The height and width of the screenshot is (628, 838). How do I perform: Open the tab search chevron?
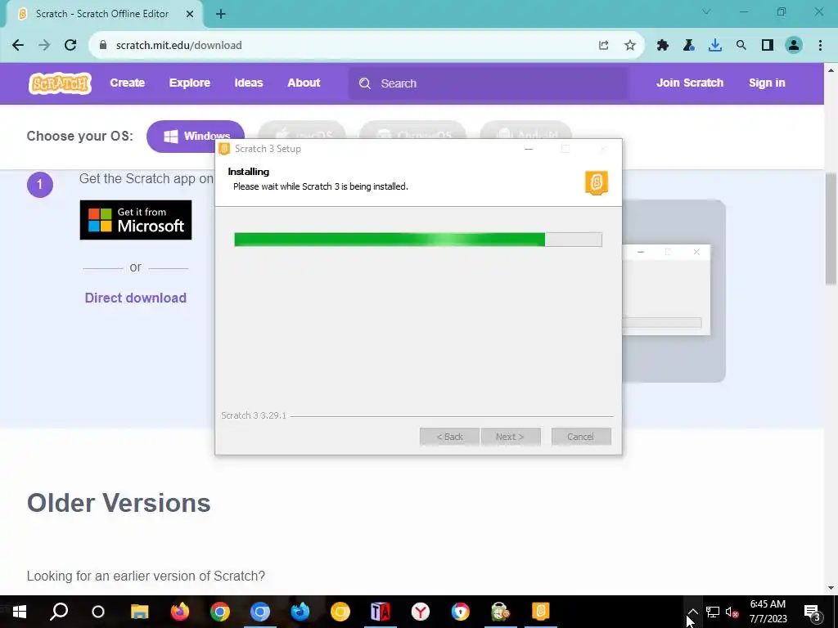(x=706, y=11)
